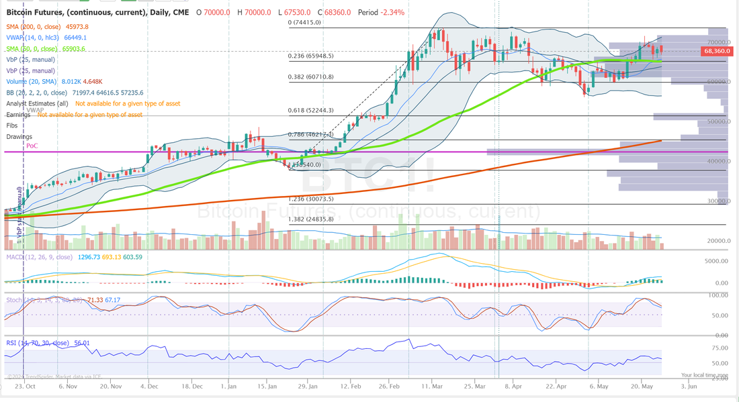The height and width of the screenshot is (402, 739).
Task: Click the Bitcoin Futures chart title
Action: tap(97, 12)
